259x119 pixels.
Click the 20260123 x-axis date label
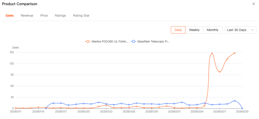[106, 111]
